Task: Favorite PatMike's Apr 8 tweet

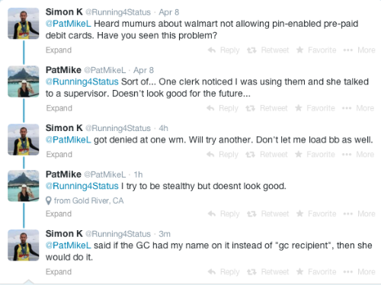Action: click(x=315, y=108)
